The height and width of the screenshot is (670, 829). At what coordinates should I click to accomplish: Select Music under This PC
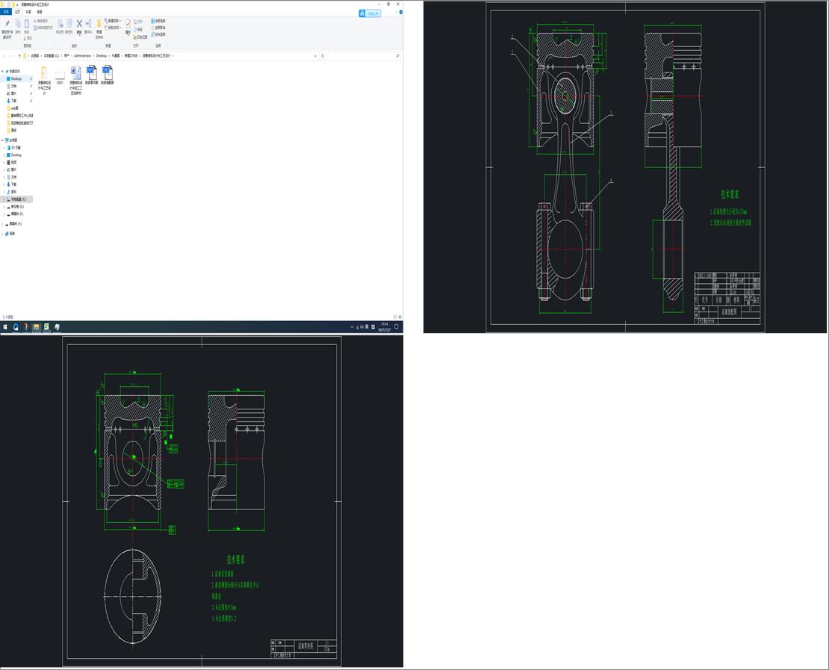(13, 191)
